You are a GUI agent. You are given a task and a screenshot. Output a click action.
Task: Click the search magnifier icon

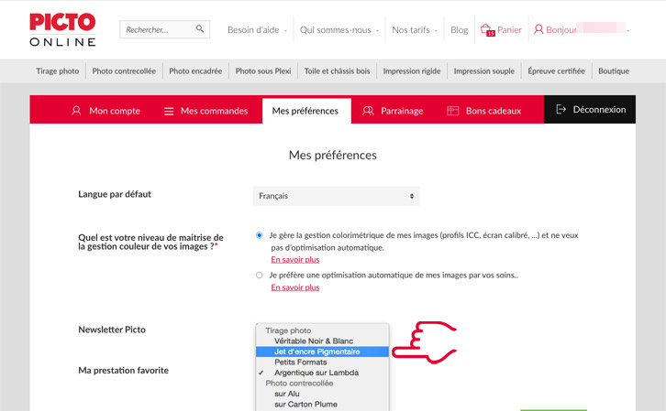(200, 29)
